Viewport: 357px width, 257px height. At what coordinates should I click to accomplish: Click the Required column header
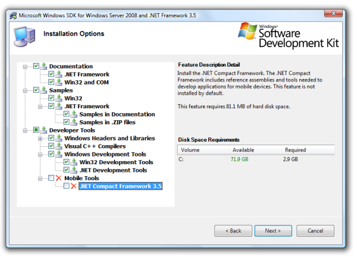pyautogui.click(x=308, y=150)
